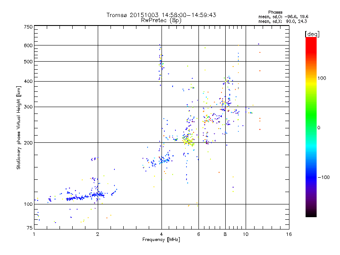Viewport: 340px width, 255px height.
Task: Click the 'Phases' header text
Action: point(275,12)
